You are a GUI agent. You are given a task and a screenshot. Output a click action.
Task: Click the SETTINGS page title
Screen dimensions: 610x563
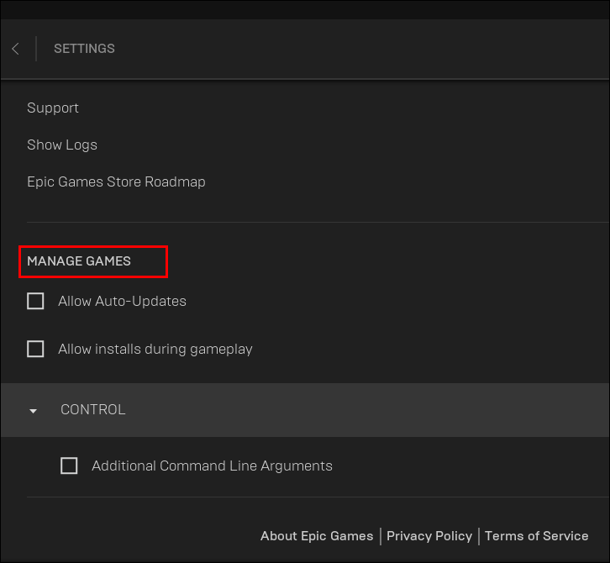pyautogui.click(x=84, y=49)
